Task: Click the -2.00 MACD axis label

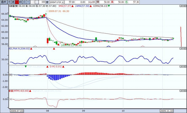Action: coord(5,87)
